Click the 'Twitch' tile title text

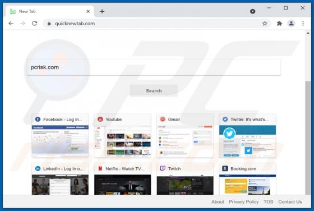pyautogui.click(x=174, y=169)
